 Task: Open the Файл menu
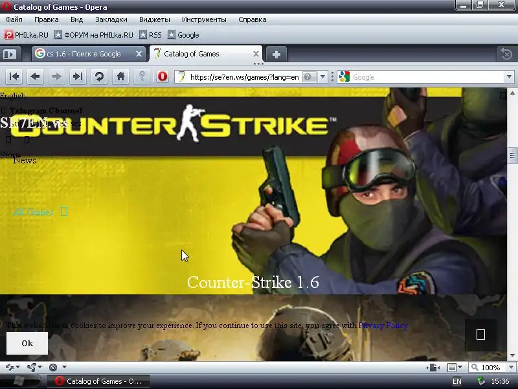click(14, 19)
